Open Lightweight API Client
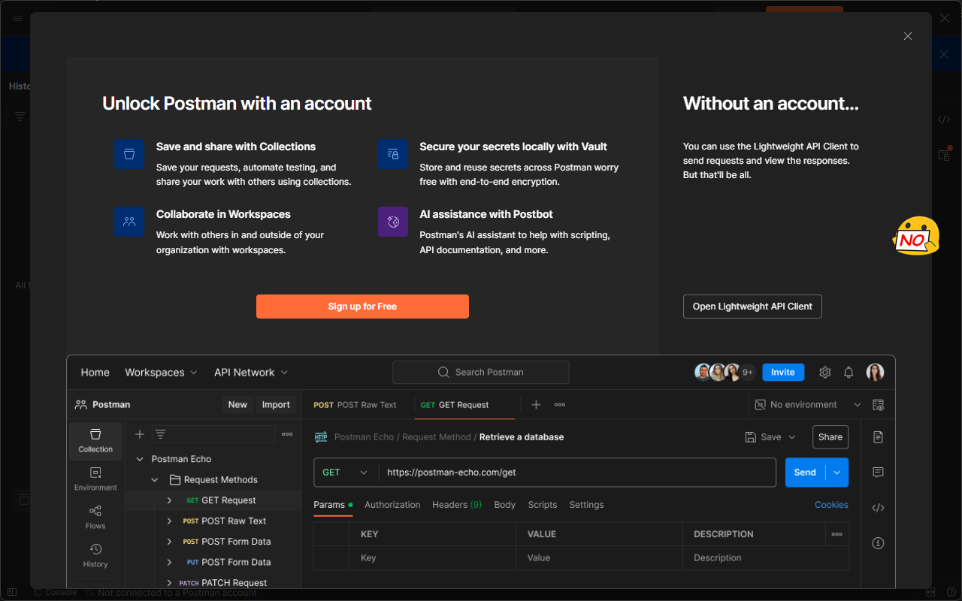962x601 pixels. pyautogui.click(x=752, y=307)
